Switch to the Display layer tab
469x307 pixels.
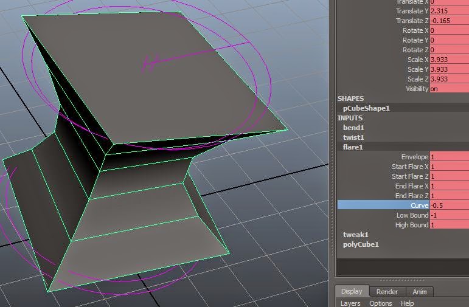coord(352,291)
